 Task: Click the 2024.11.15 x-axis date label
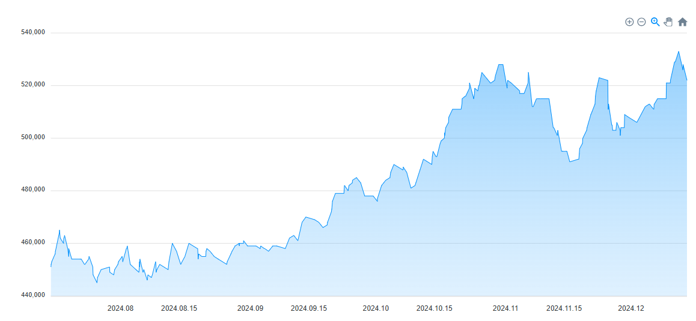(564, 308)
